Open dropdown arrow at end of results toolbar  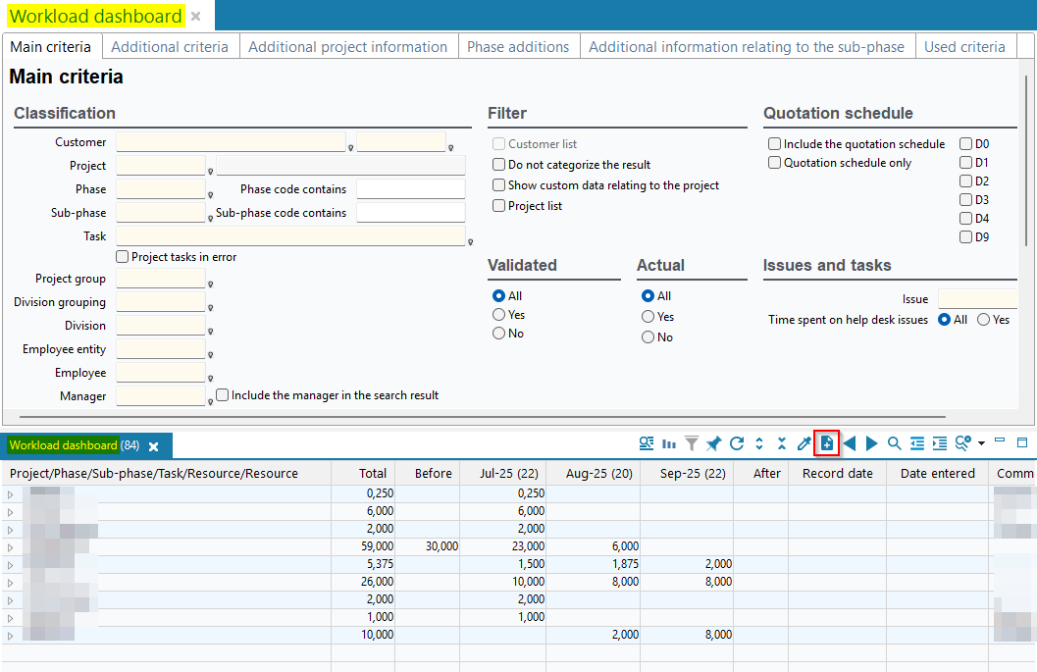981,444
